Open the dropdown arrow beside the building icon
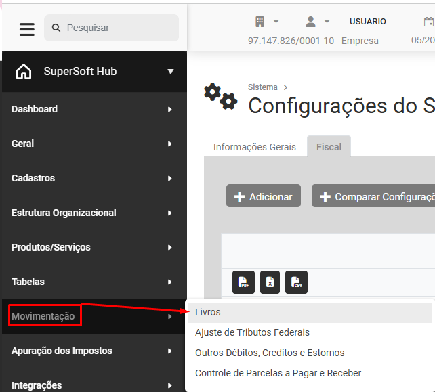 pos(276,22)
